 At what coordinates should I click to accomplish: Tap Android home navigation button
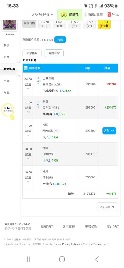[62, 259]
